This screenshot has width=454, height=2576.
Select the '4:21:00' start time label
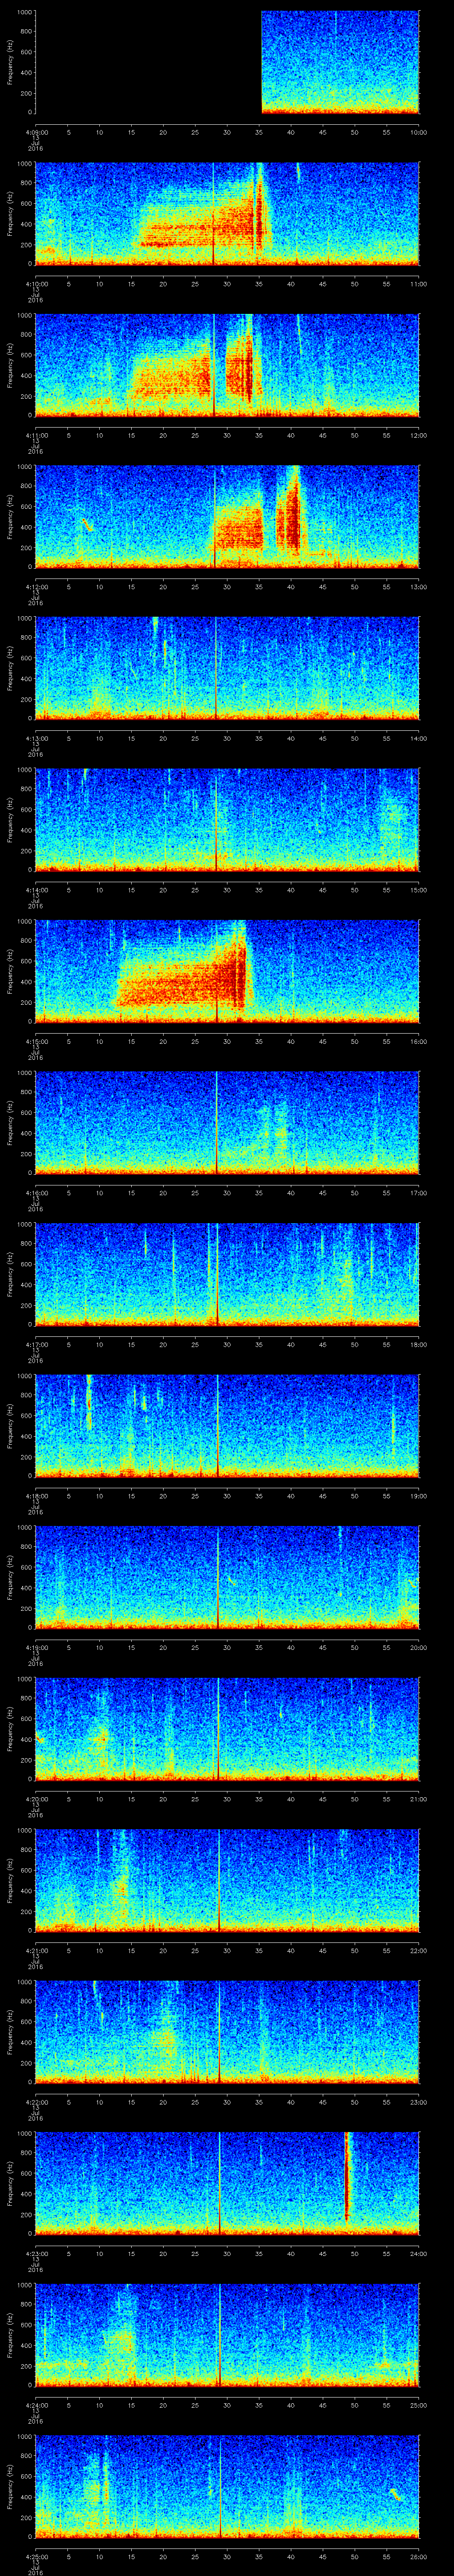36,1950
